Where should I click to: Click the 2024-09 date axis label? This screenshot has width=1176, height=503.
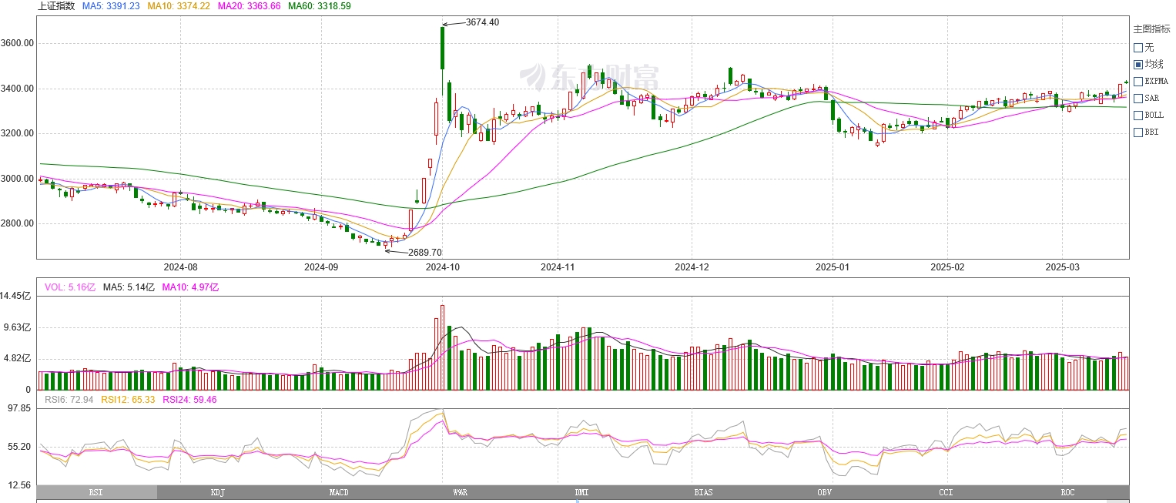(x=321, y=267)
